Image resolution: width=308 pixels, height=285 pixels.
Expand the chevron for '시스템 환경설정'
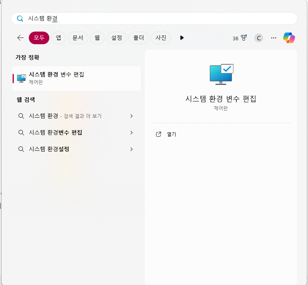pyautogui.click(x=132, y=149)
